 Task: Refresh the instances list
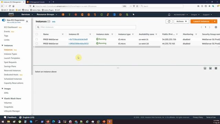click(x=169, y=21)
